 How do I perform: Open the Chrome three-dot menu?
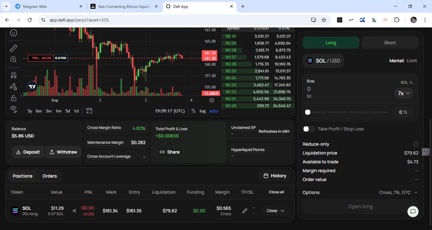tap(424, 20)
